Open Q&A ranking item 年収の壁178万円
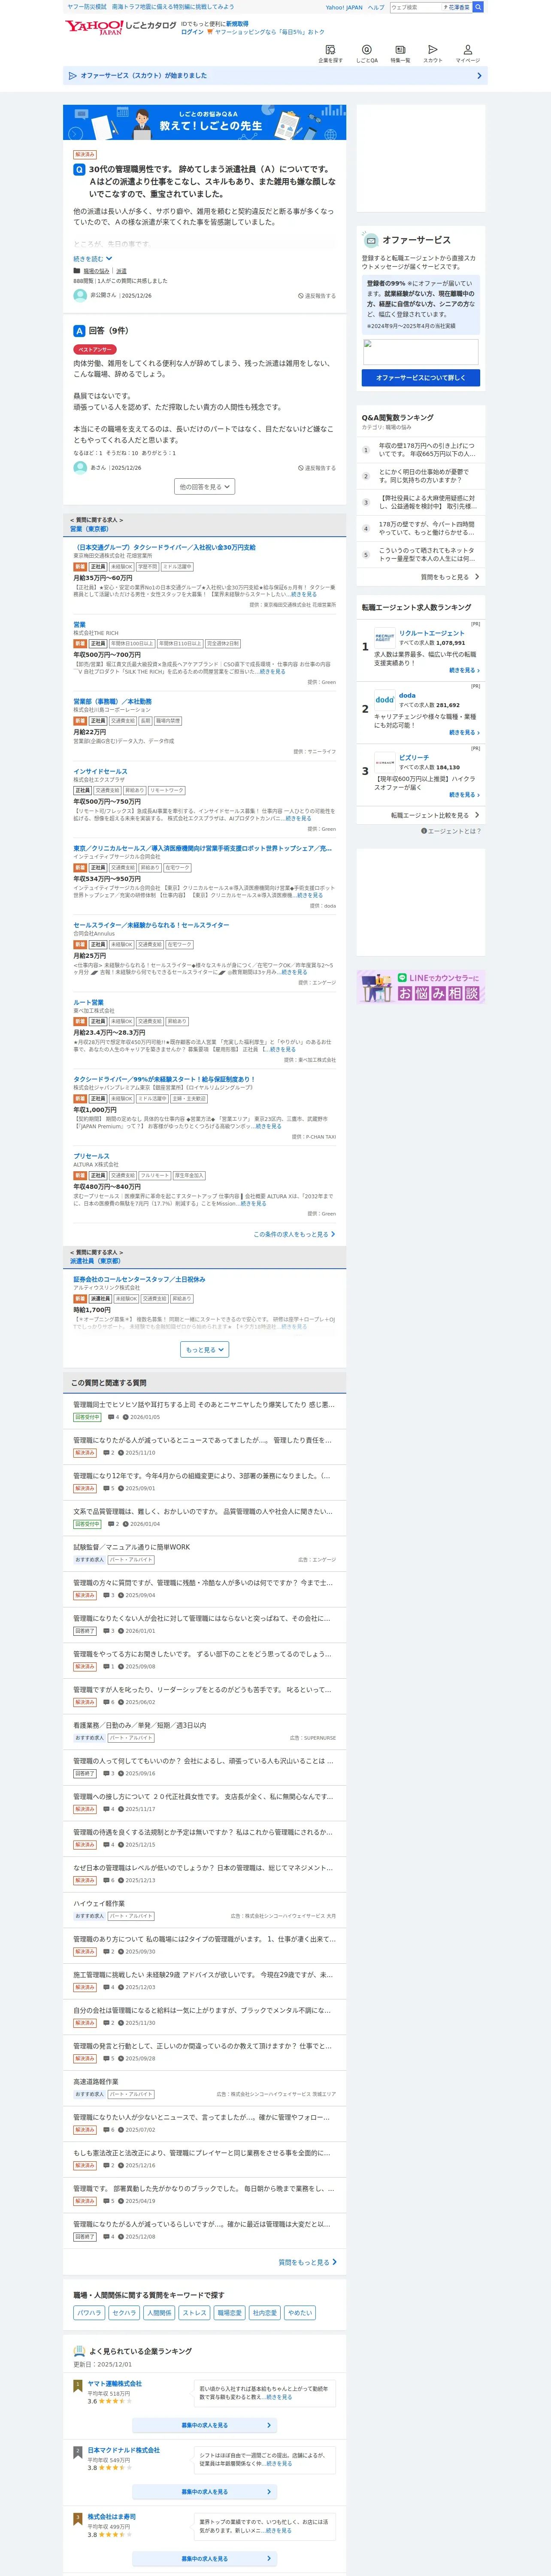This screenshot has height=2576, width=551. 427,450
